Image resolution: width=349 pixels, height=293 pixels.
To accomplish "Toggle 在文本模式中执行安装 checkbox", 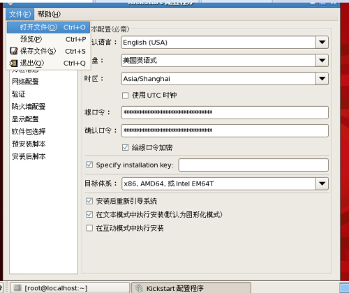I will pos(89,214).
